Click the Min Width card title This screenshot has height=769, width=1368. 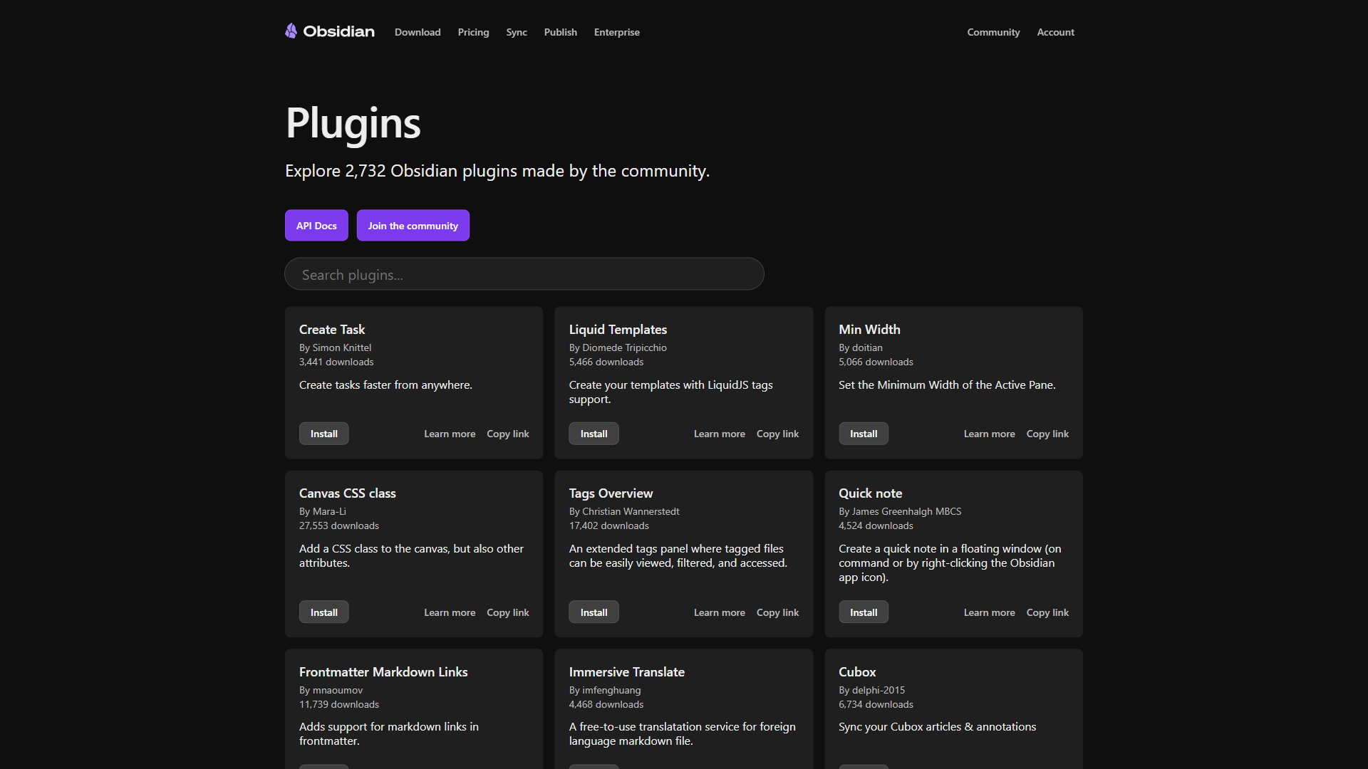[x=869, y=330]
